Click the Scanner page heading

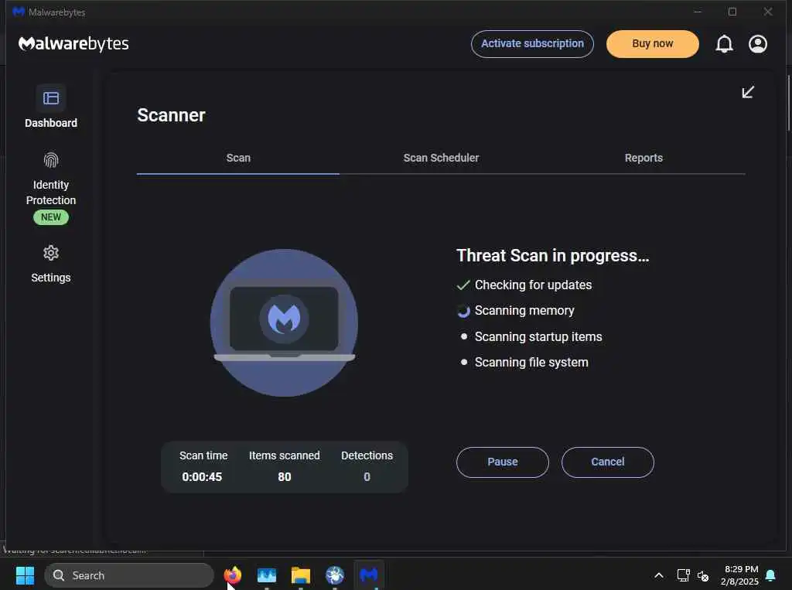[x=171, y=116]
